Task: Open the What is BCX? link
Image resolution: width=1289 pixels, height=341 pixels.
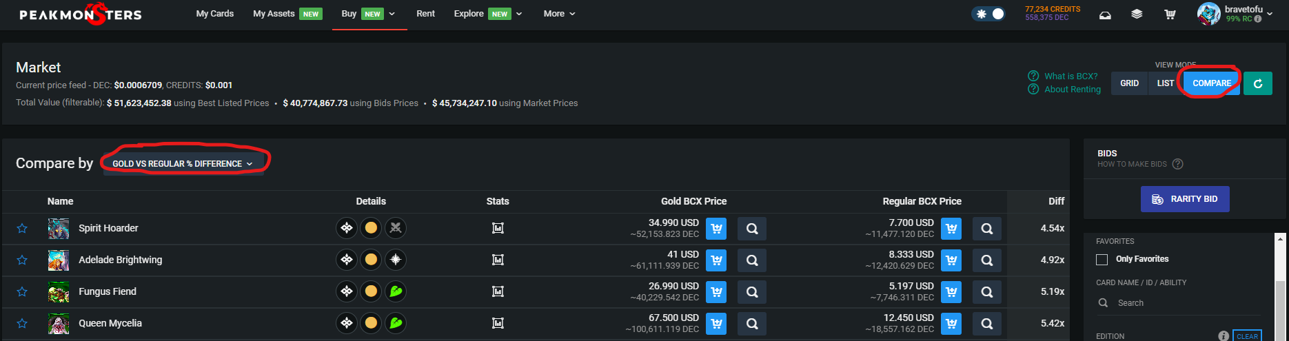Action: click(x=1071, y=76)
